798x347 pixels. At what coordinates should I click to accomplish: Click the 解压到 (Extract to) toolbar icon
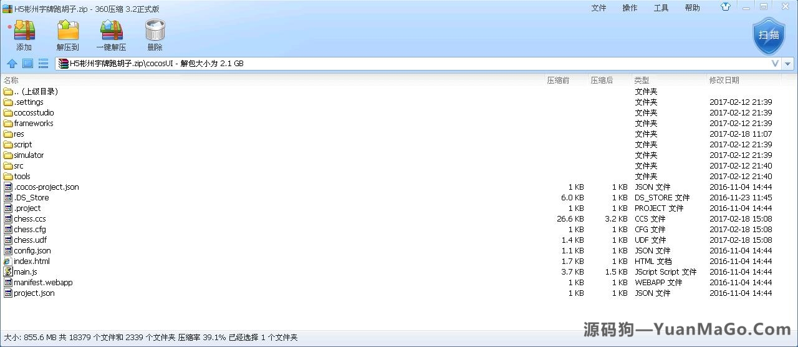click(68, 30)
